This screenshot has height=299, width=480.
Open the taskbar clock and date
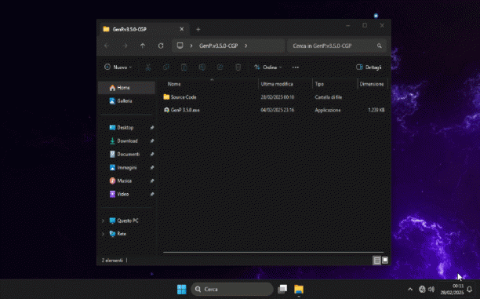click(452, 290)
